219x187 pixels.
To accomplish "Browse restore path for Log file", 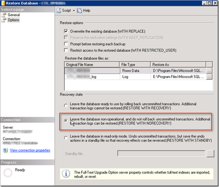I will (209, 77).
